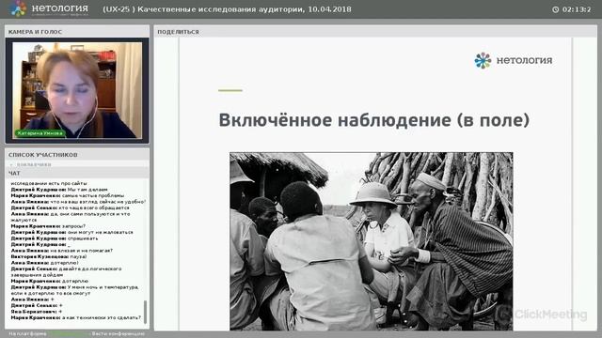Click the black-and-white field photo on slide
Screen dimensions: 602x338
(372, 241)
